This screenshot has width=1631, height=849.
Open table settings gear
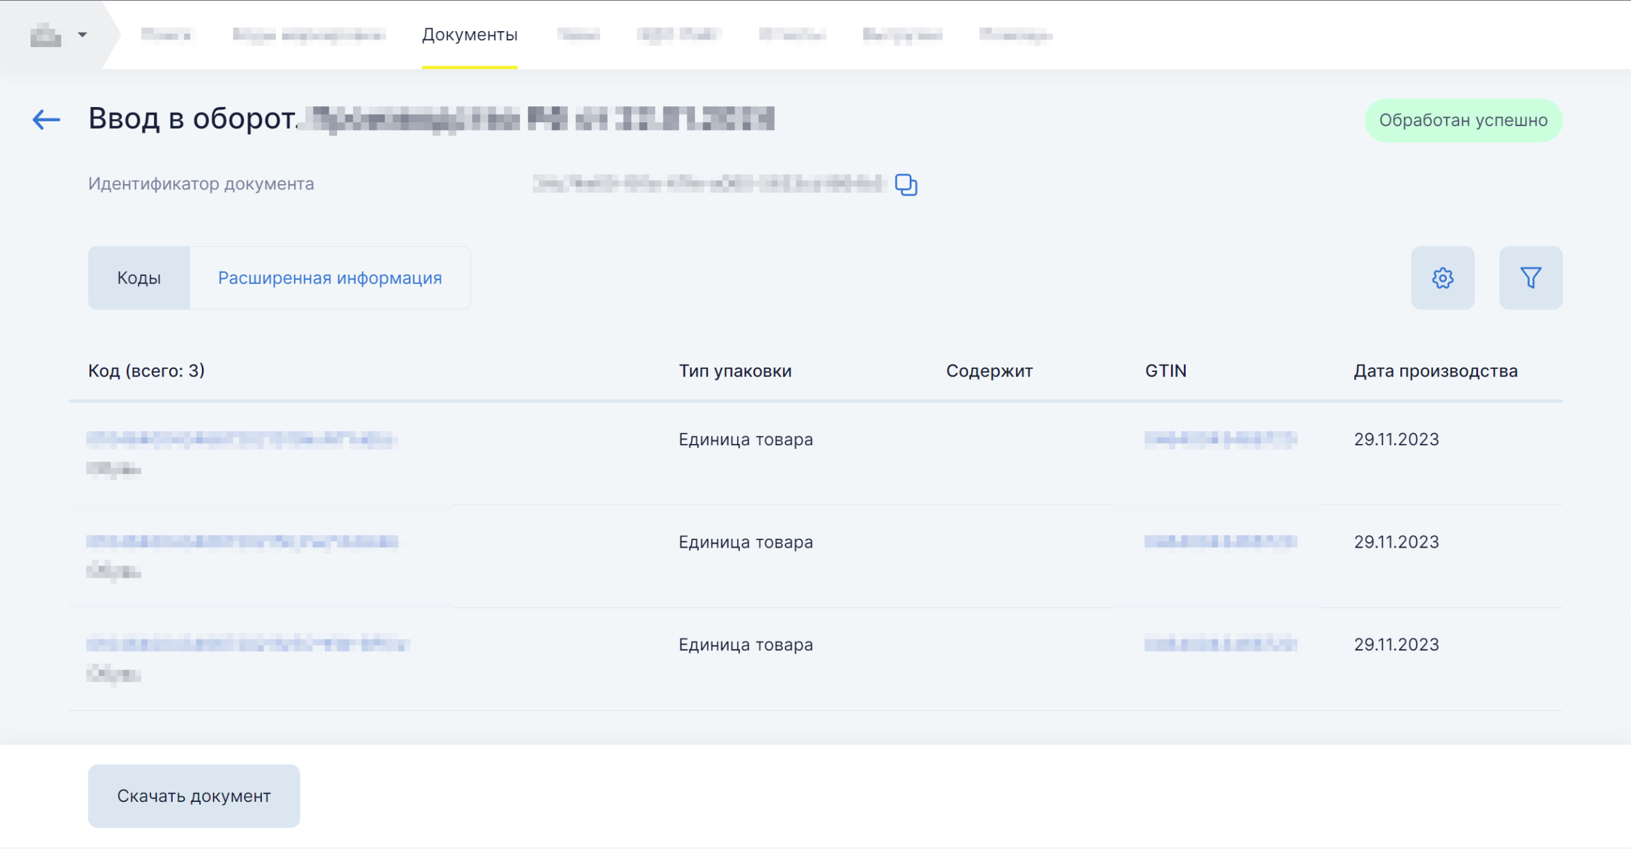click(1442, 278)
